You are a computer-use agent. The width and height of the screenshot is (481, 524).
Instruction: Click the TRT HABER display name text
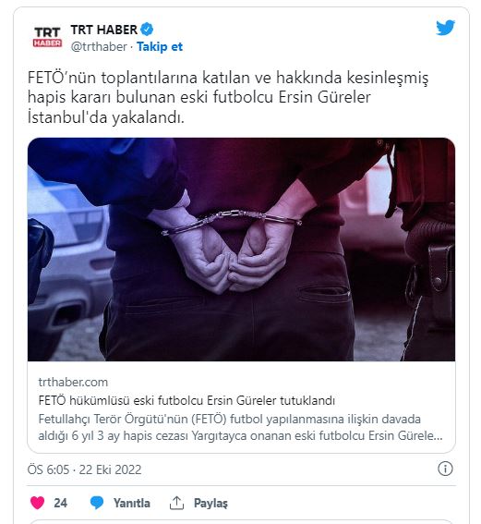pos(103,30)
